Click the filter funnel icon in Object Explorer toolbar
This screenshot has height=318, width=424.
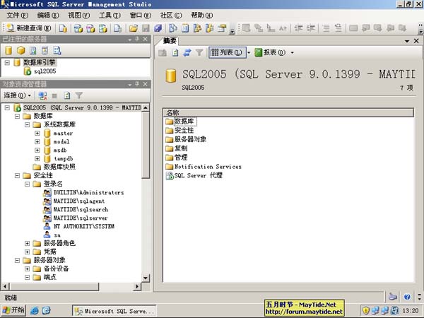79,95
